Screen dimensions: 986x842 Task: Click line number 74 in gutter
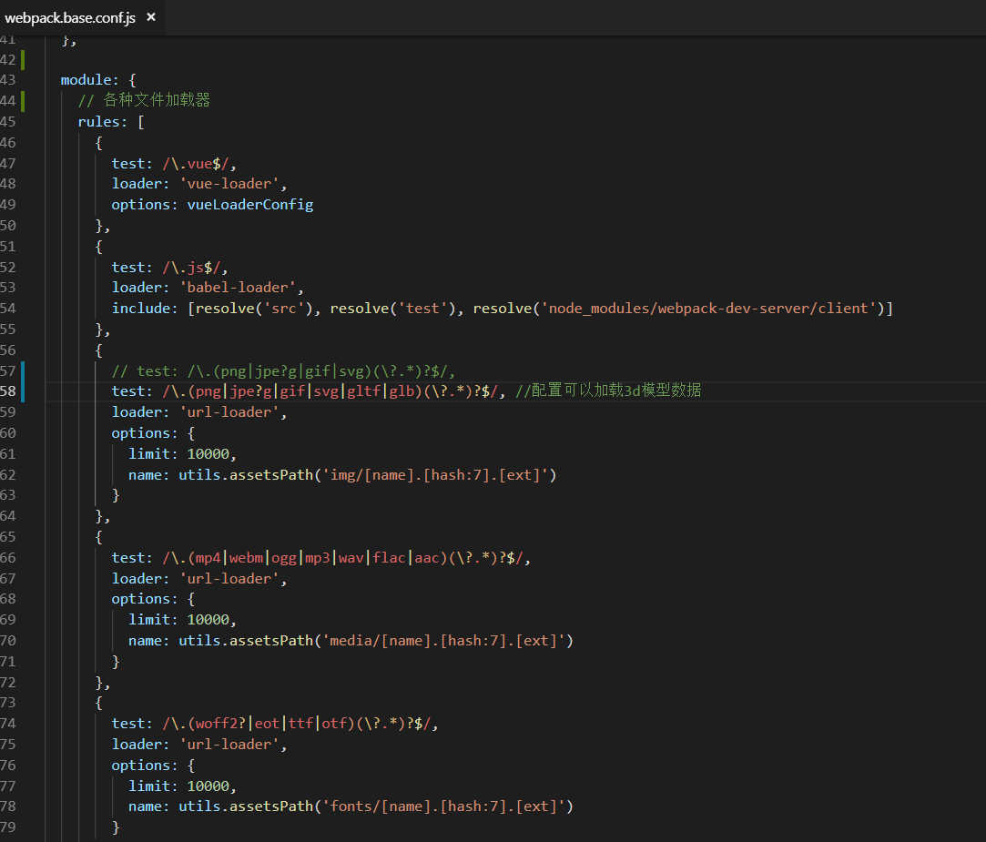[x=8, y=724]
